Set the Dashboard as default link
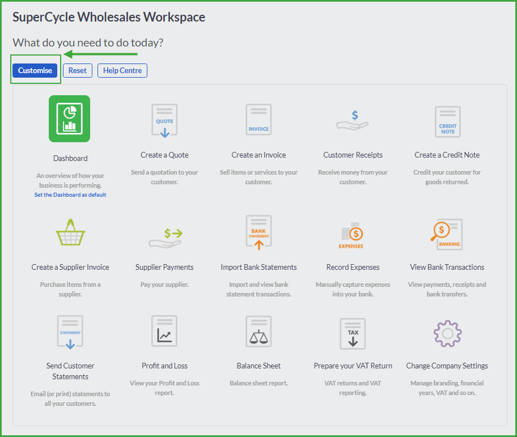Screen dimensions: 517x437 [x=70, y=195]
